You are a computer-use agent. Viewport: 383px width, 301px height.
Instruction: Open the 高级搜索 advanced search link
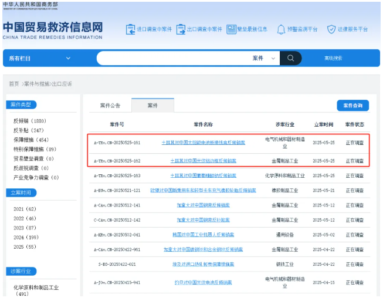tap(333, 58)
